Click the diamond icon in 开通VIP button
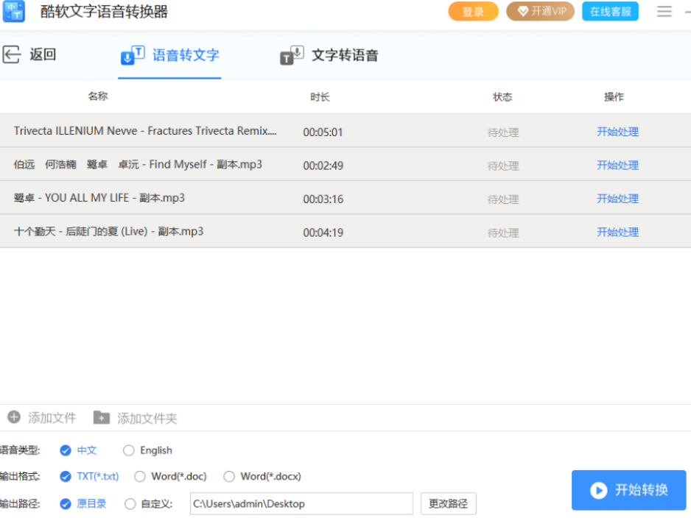Image resolution: width=691 pixels, height=518 pixels. point(522,12)
